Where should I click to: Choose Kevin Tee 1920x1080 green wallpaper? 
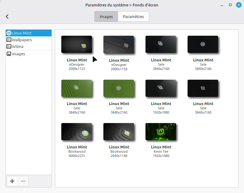pos(161,132)
